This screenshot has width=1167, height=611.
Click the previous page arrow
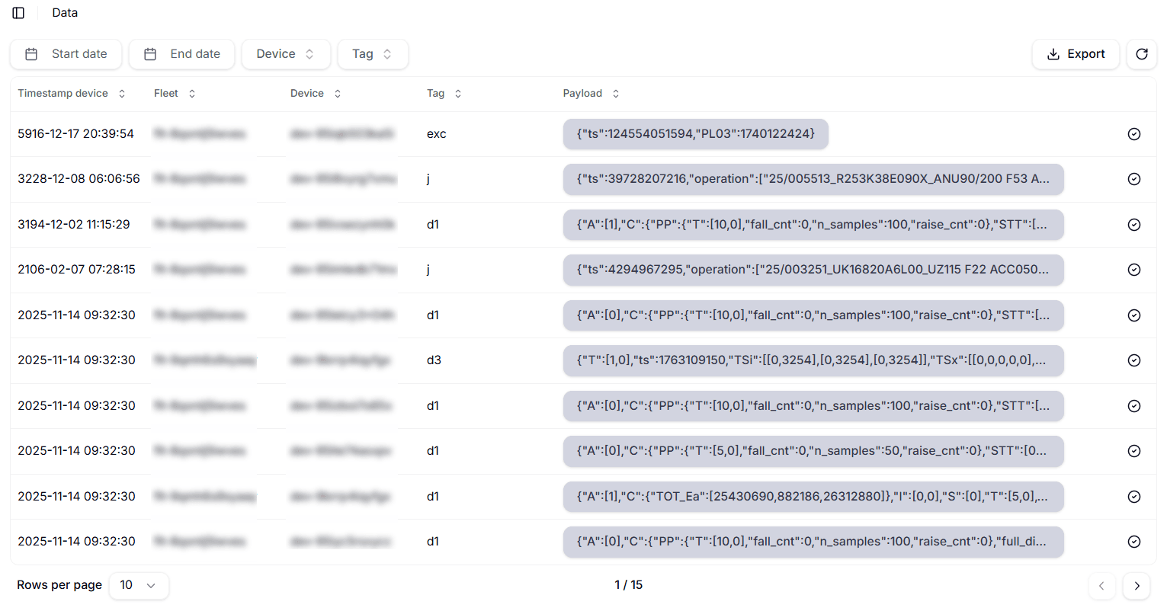pyautogui.click(x=1101, y=586)
